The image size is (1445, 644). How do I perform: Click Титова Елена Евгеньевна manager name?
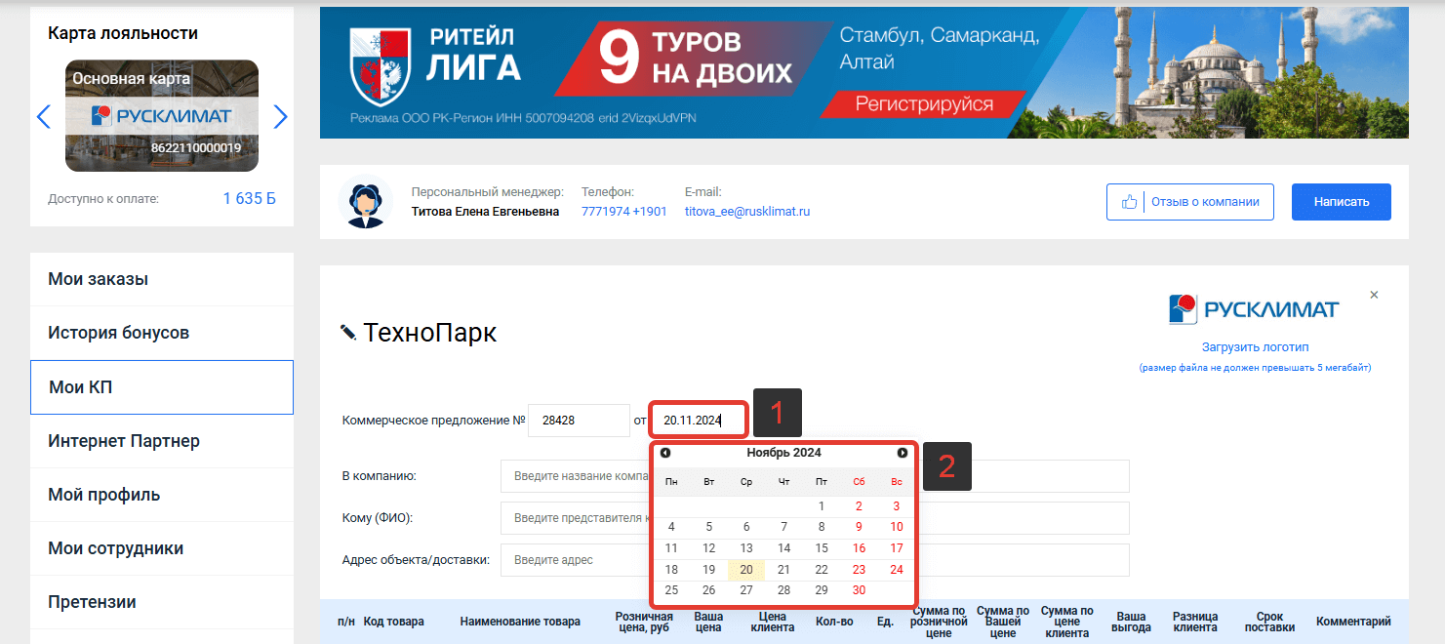pyautogui.click(x=485, y=211)
